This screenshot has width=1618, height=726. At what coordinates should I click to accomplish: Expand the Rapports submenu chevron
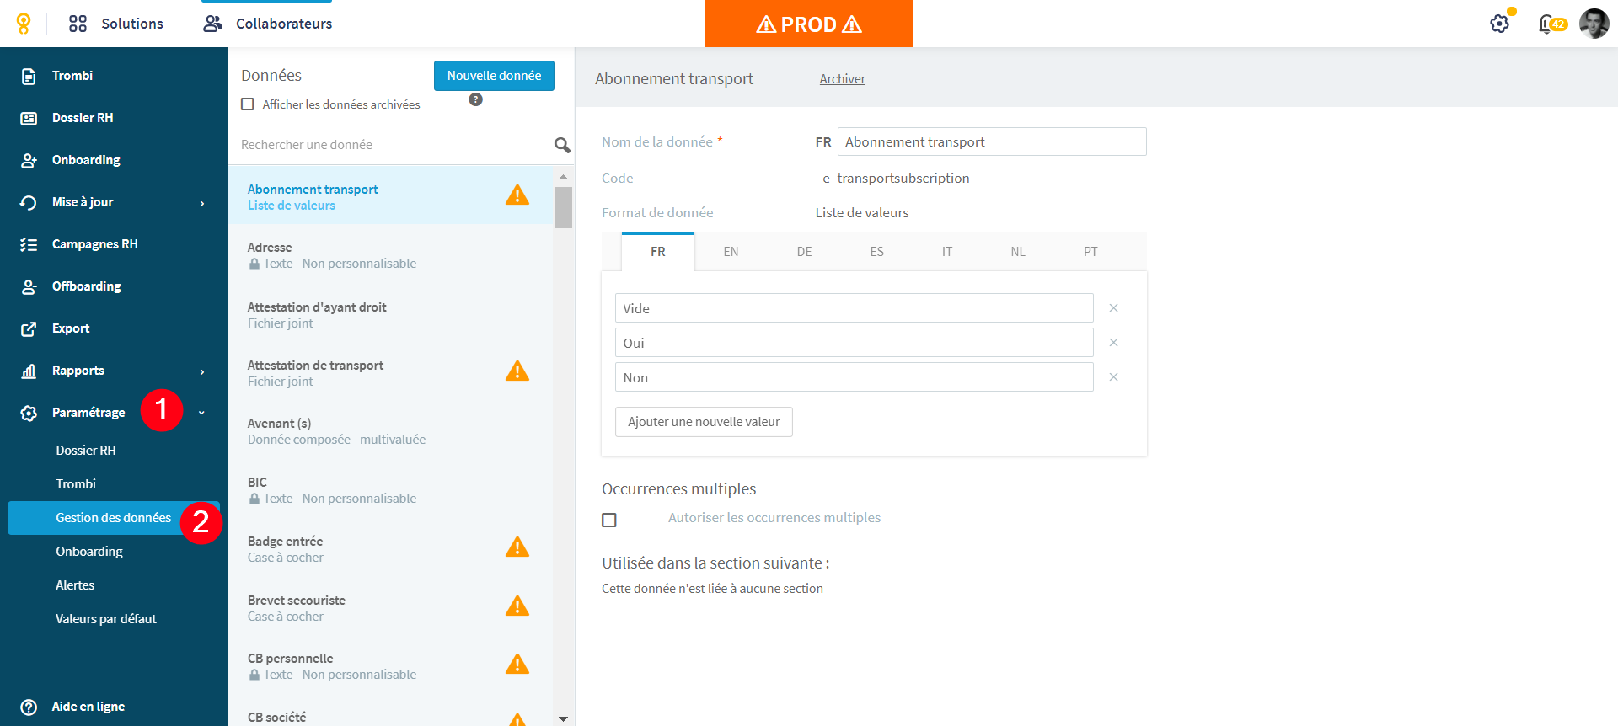coord(202,371)
